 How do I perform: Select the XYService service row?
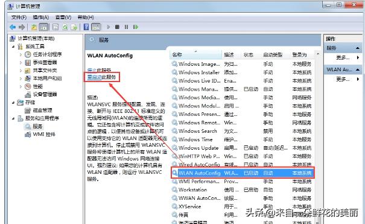pos(242,206)
